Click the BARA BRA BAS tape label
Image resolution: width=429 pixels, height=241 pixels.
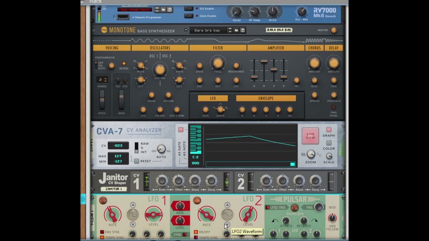tap(279, 30)
